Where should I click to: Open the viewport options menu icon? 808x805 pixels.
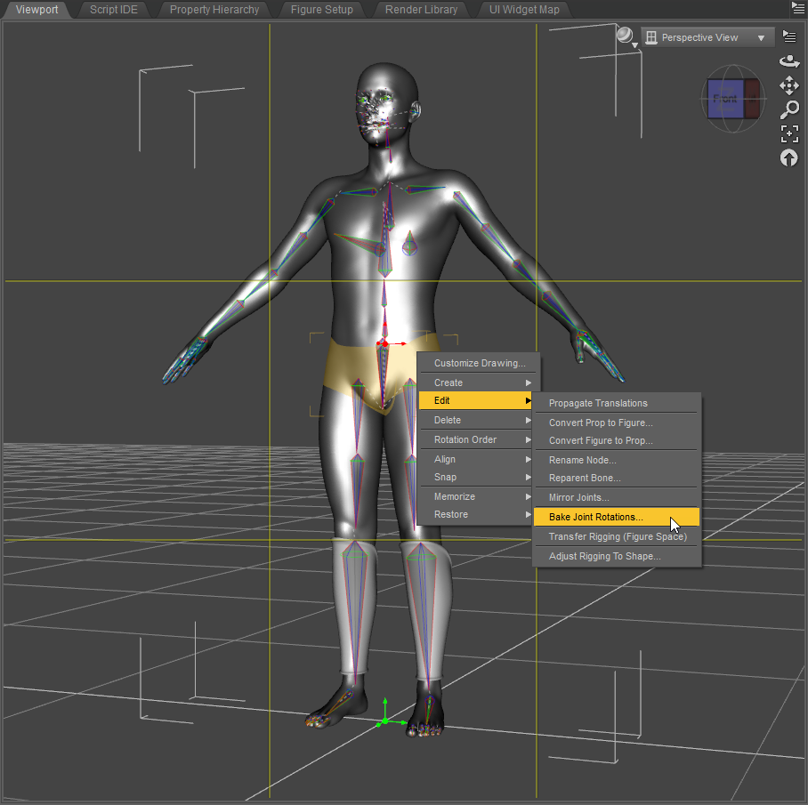(789, 36)
